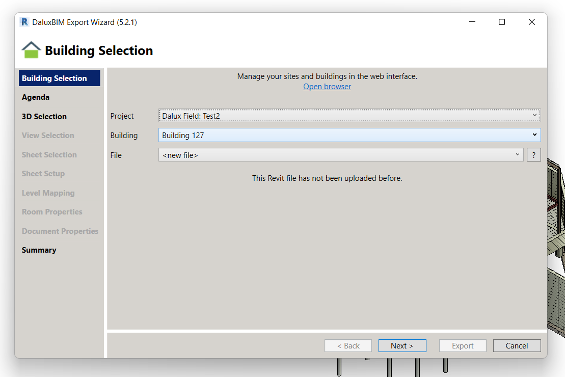Click the 'Building Selection' page heading
Screen dimensions: 565x377
(99, 50)
